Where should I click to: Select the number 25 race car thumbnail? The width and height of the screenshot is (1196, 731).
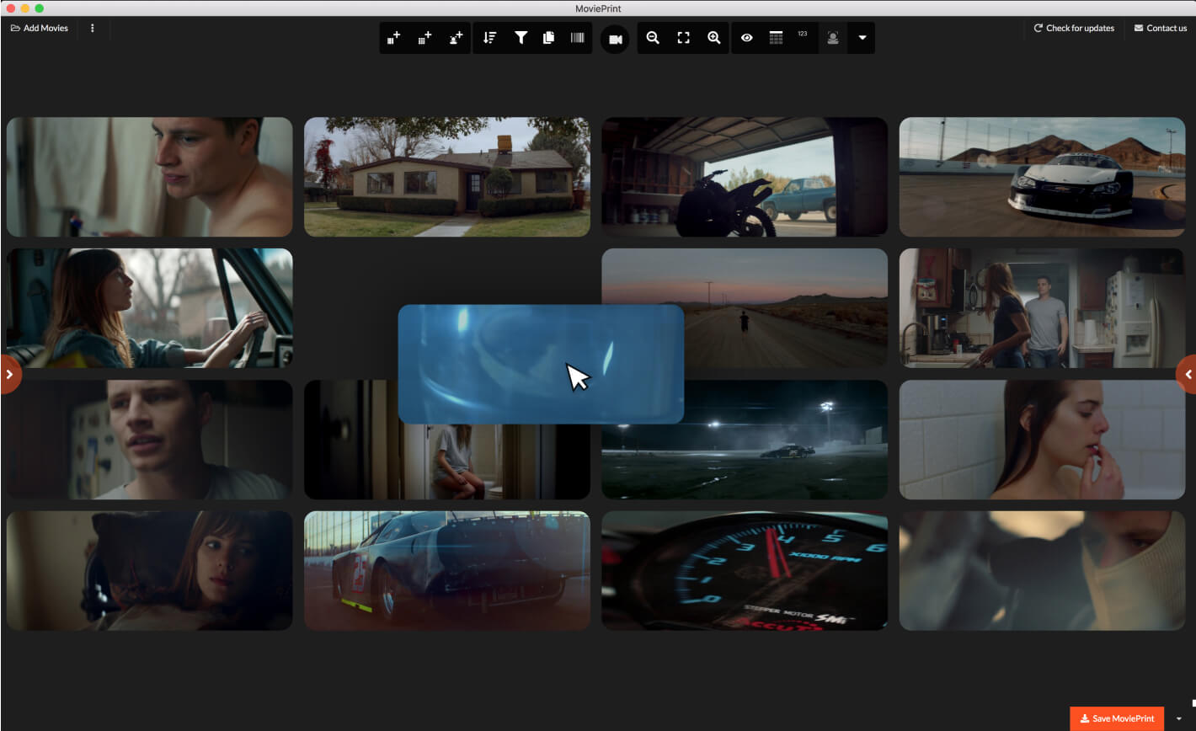447,571
